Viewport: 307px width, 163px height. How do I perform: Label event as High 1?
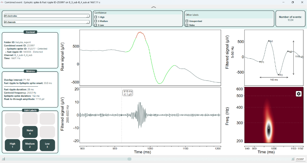12,145
